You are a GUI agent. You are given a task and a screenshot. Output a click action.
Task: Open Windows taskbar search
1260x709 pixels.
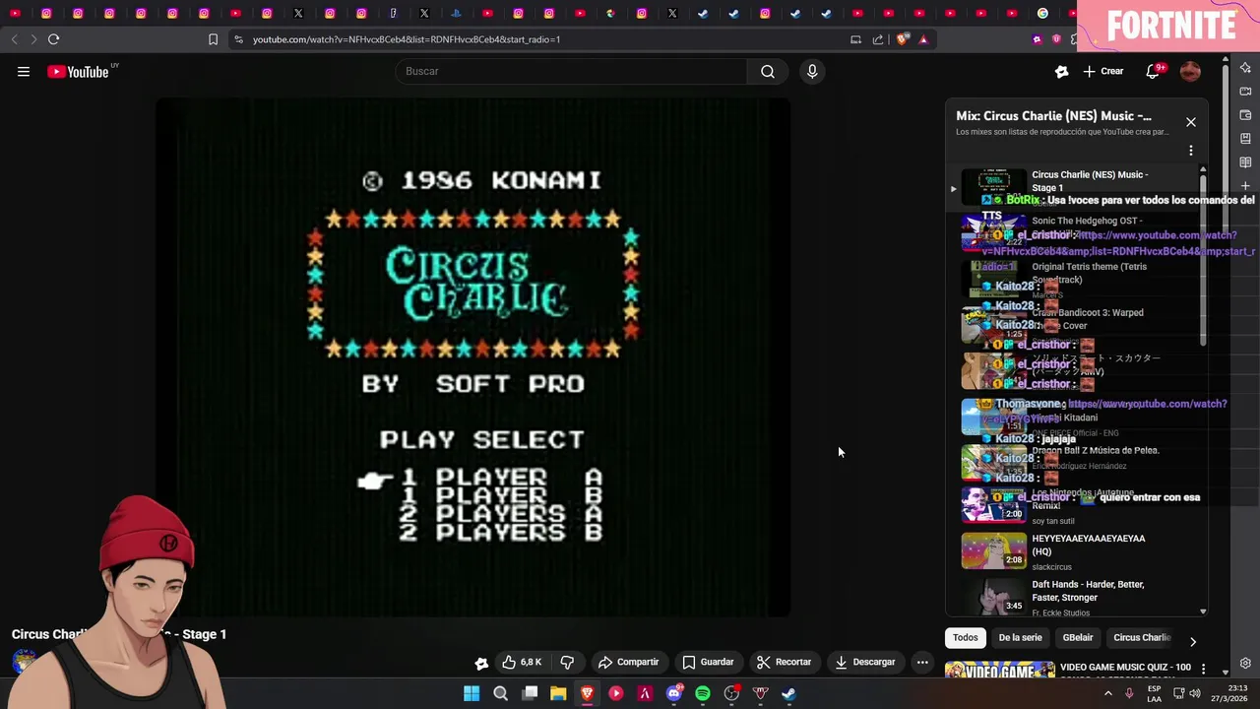[500, 693]
